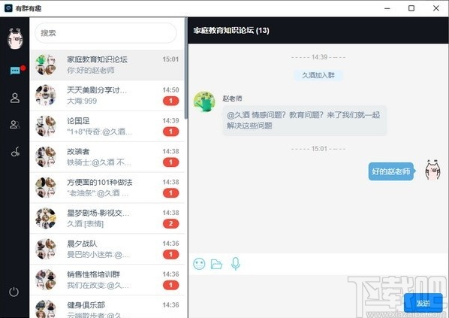Click the power logout icon
This screenshot has width=449, height=318.
pyautogui.click(x=14, y=292)
